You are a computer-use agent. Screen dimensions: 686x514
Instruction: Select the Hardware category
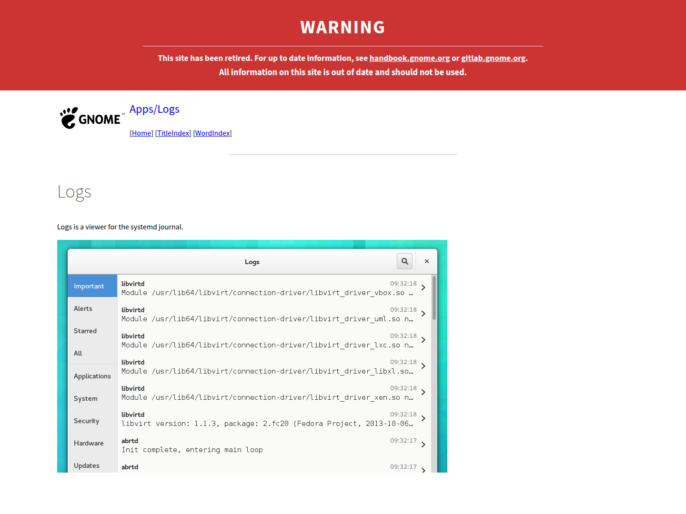(92, 443)
